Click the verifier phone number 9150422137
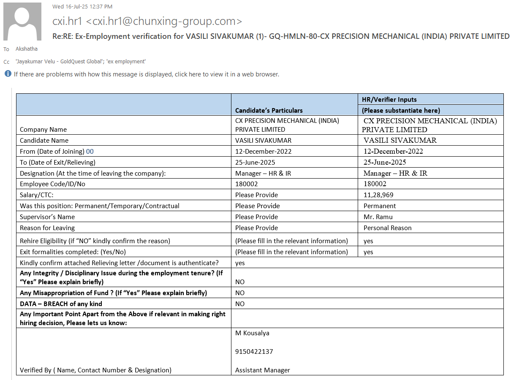Screen dimensions: 511x380 254,352
